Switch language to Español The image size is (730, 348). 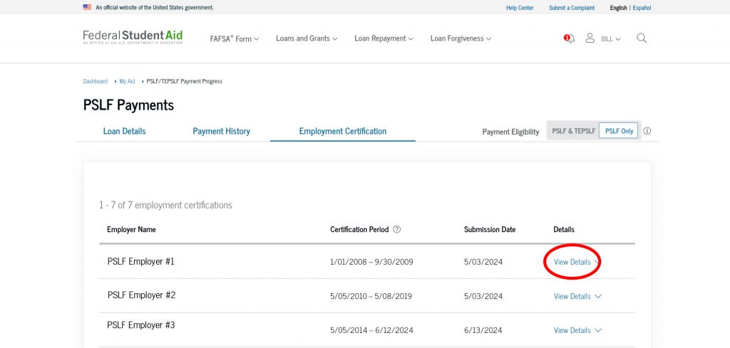click(642, 8)
